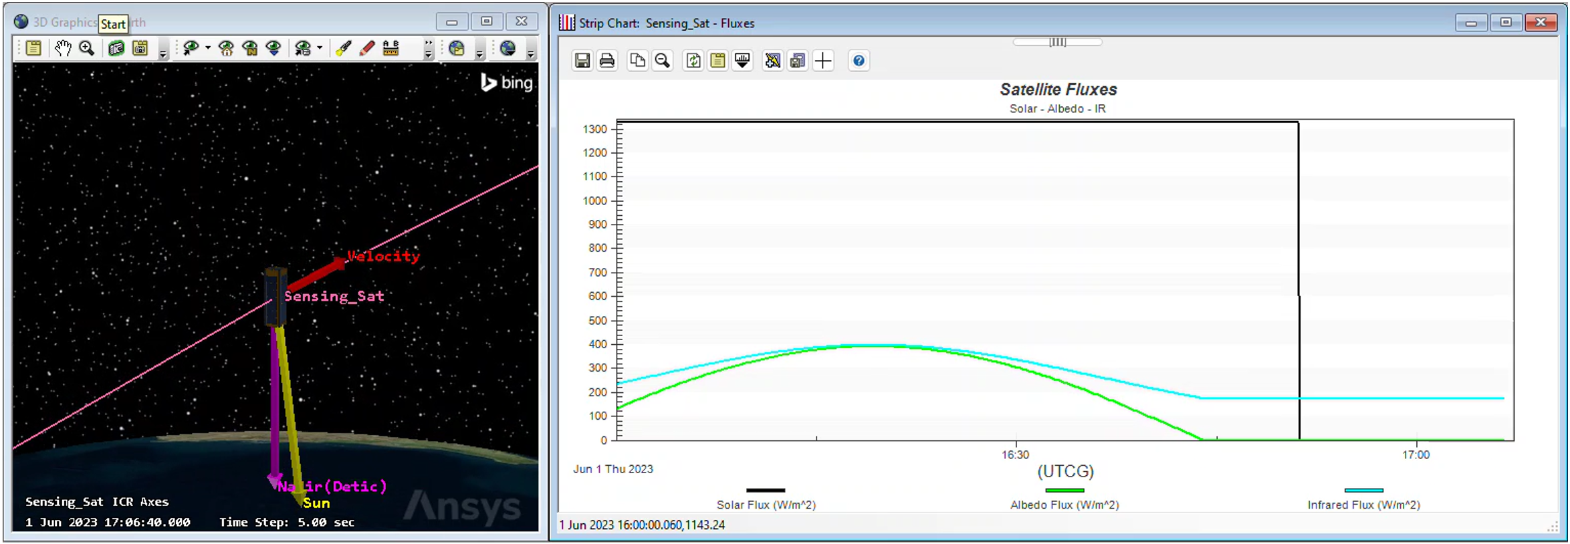Click the Solar Flux legend black swatch

(x=766, y=491)
